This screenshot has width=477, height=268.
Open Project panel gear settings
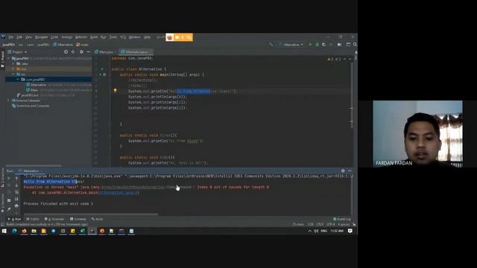point(81,52)
